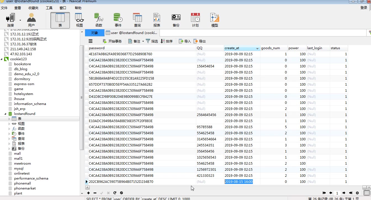Viewport: 371px width, 200px height.
Task: Open the 帮助 (Help) menu
Action: click(78, 8)
